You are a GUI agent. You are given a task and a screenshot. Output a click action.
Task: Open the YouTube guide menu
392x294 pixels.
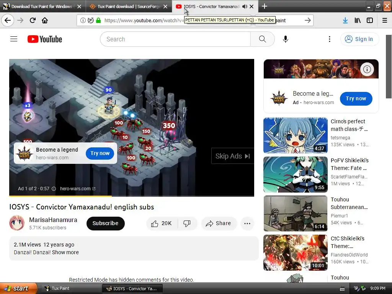click(14, 39)
